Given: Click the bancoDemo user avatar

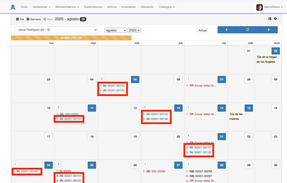Looking at the screenshot, I should [x=259, y=7].
